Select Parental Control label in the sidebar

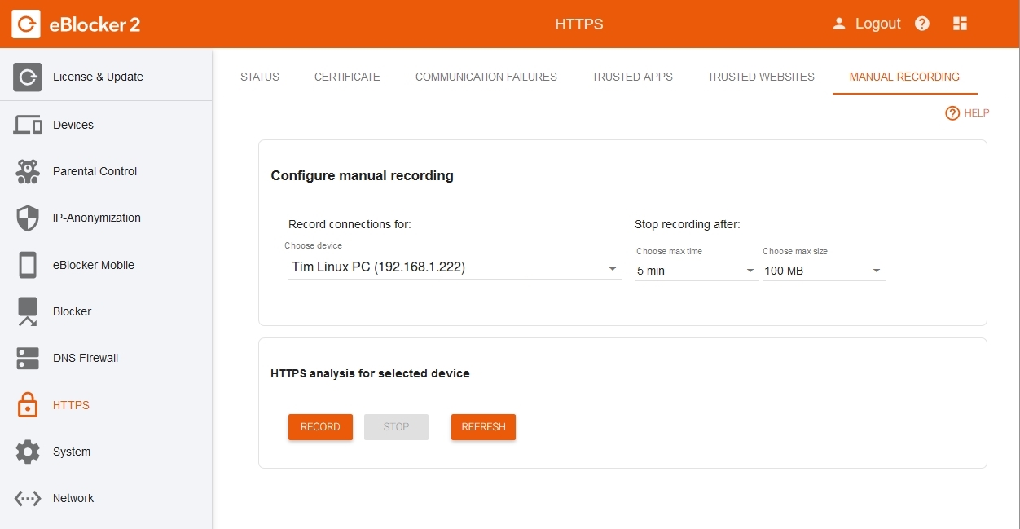pos(95,171)
